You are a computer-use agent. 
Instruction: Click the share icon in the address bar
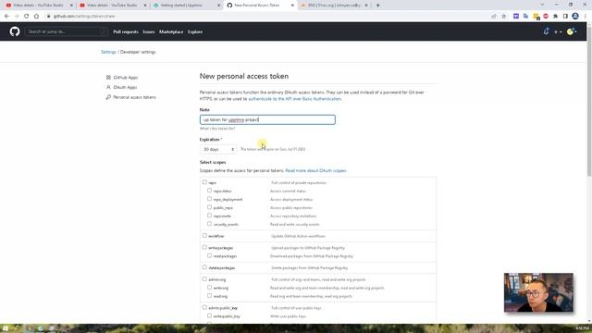(x=494, y=17)
